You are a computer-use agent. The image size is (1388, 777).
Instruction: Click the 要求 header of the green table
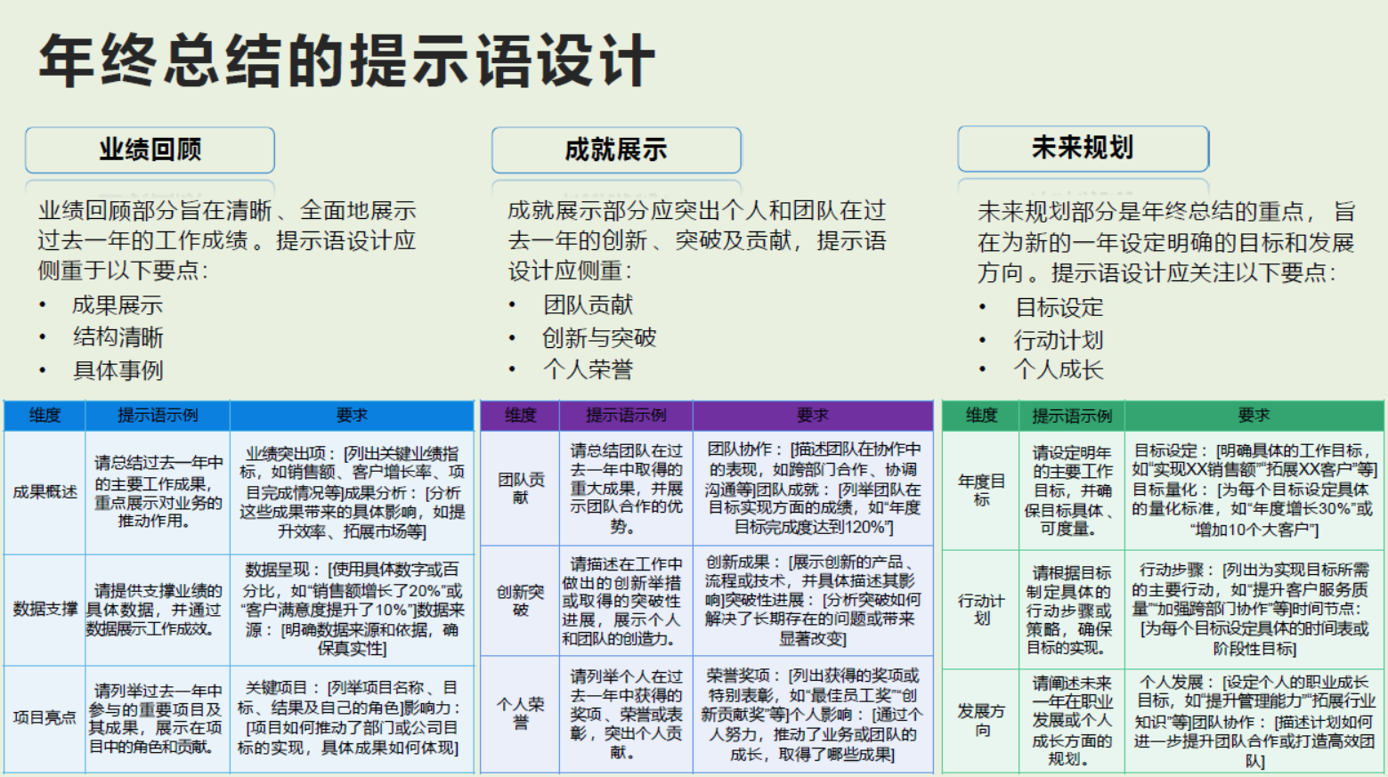click(1254, 416)
